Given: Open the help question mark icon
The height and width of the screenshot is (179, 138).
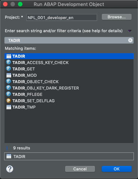Looking at the screenshot, I should 10,169.
